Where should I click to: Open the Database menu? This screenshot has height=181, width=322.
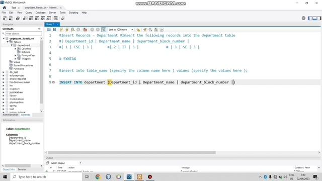click(x=40, y=13)
